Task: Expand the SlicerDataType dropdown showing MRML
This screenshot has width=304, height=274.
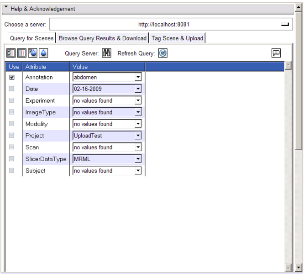Action: (138, 159)
